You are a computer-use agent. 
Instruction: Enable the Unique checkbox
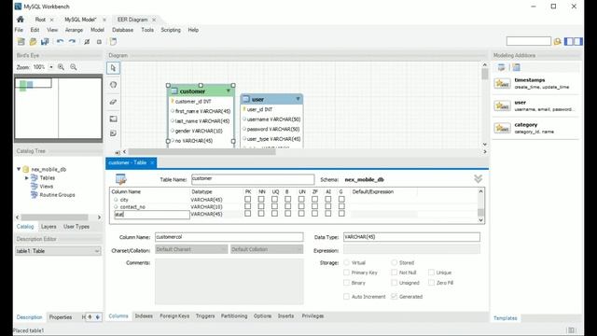(x=431, y=273)
